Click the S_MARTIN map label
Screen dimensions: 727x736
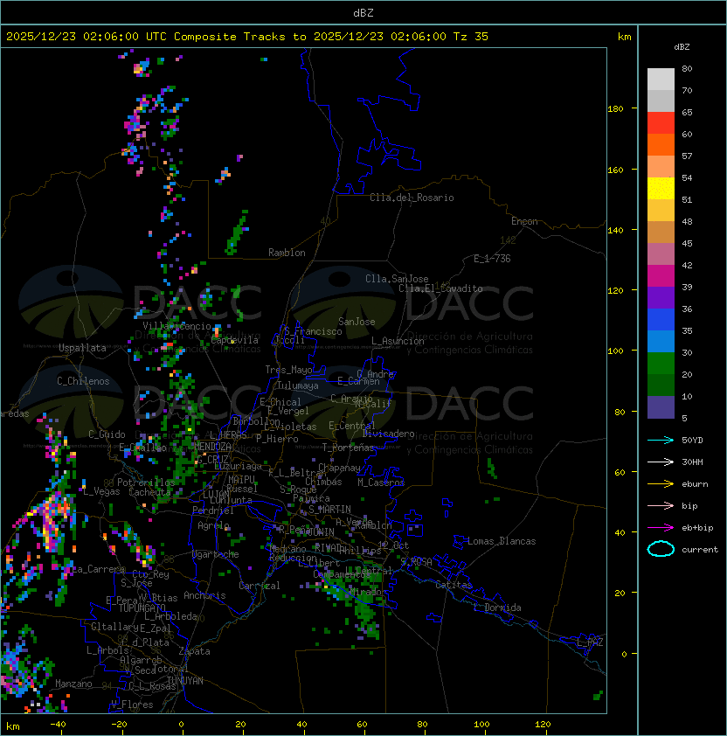tap(329, 510)
